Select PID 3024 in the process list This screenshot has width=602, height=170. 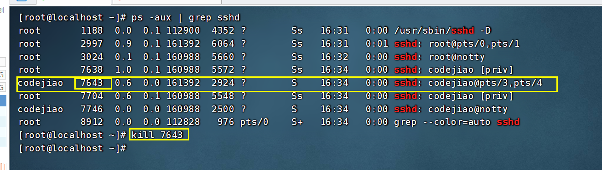92,57
